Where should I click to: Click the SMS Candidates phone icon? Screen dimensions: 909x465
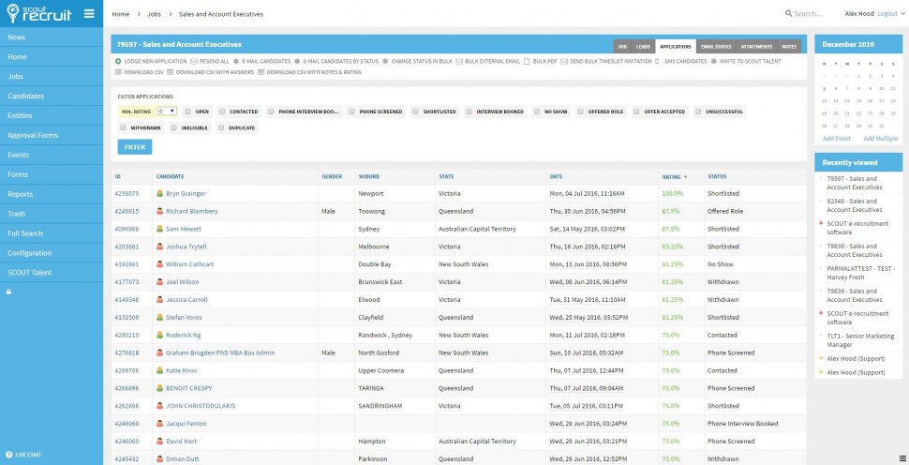point(658,61)
